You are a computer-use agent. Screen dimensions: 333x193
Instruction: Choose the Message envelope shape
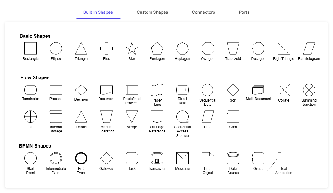pyautogui.click(x=182, y=158)
